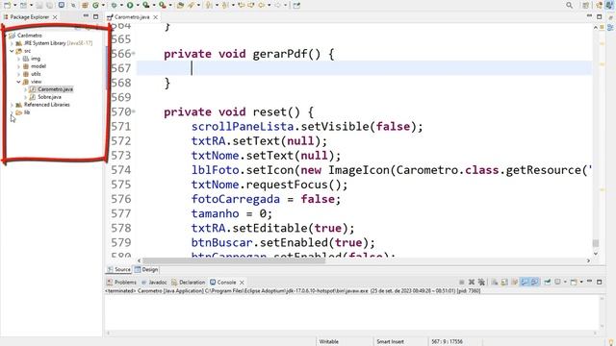The width and height of the screenshot is (616, 346).
Task: Expand the img package
Action: 18,59
